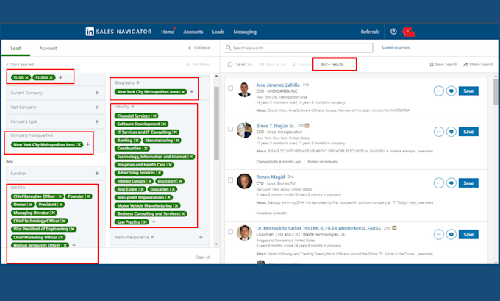The width and height of the screenshot is (500, 301).
Task: Click the filter panel vertical scrollbar thumb
Action: 216,123
